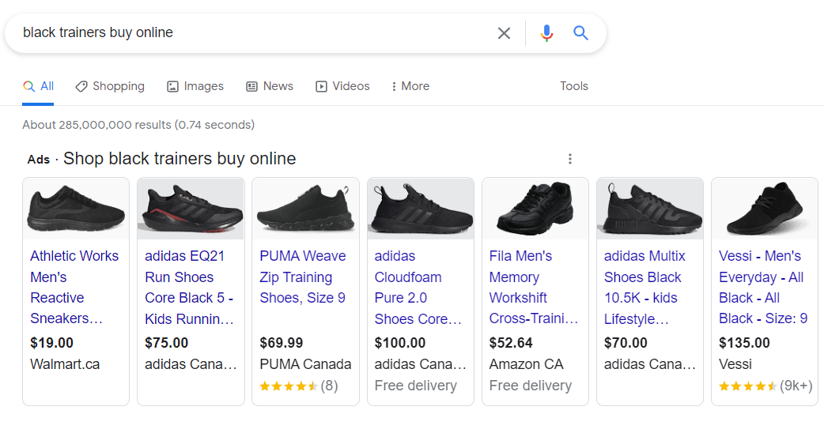824x433 pixels.
Task: Start voice search with microphone icon
Action: [x=546, y=33]
